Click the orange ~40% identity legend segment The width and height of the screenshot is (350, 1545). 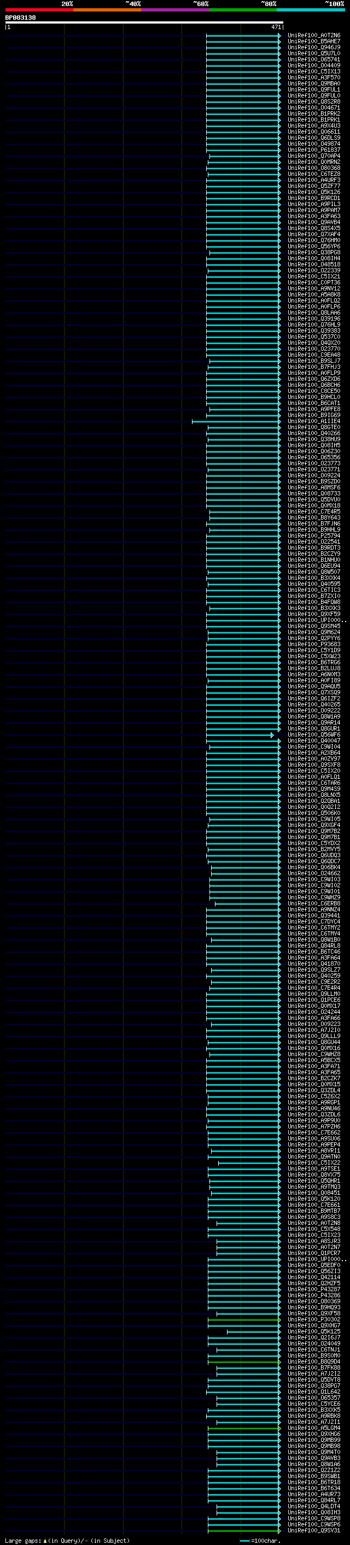[x=107, y=10]
